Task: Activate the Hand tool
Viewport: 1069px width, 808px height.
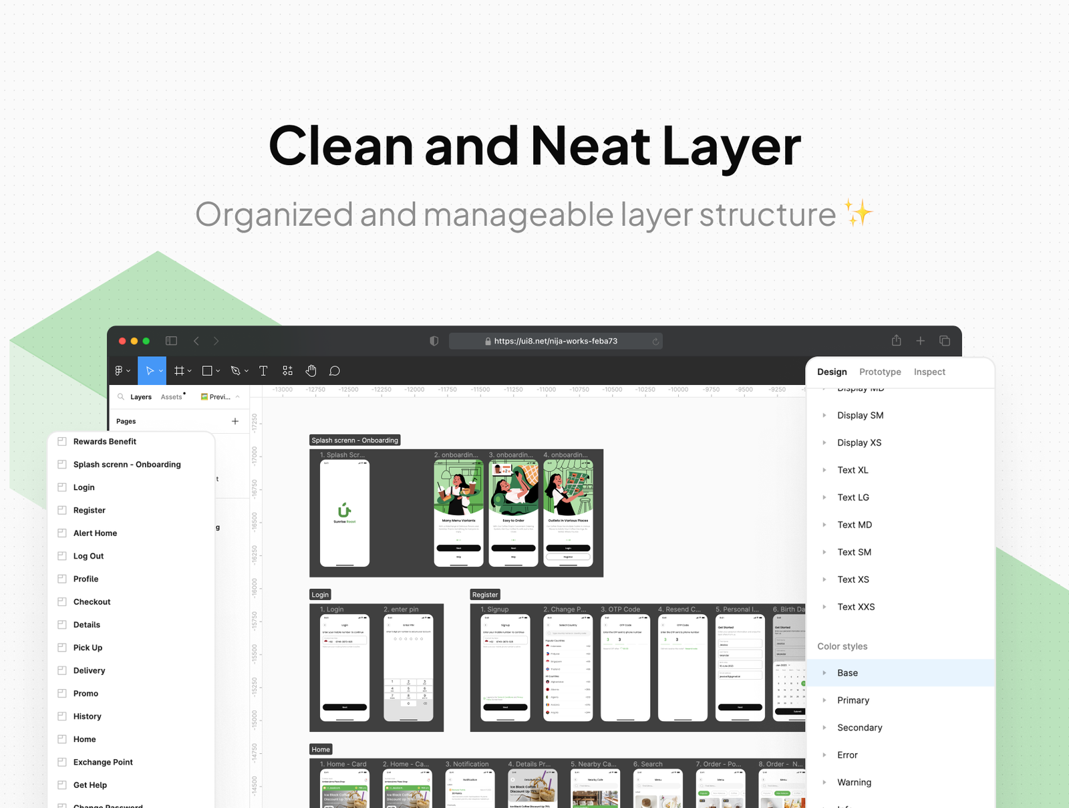Action: (x=311, y=371)
